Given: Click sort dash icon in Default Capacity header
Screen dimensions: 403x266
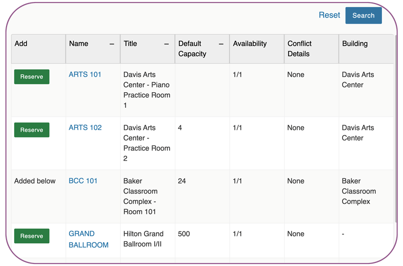Looking at the screenshot, I should tap(221, 44).
